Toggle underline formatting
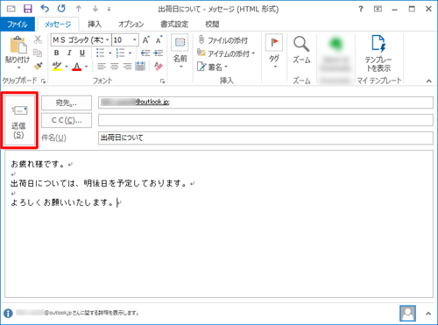The height and width of the screenshot is (325, 438). coord(82,53)
